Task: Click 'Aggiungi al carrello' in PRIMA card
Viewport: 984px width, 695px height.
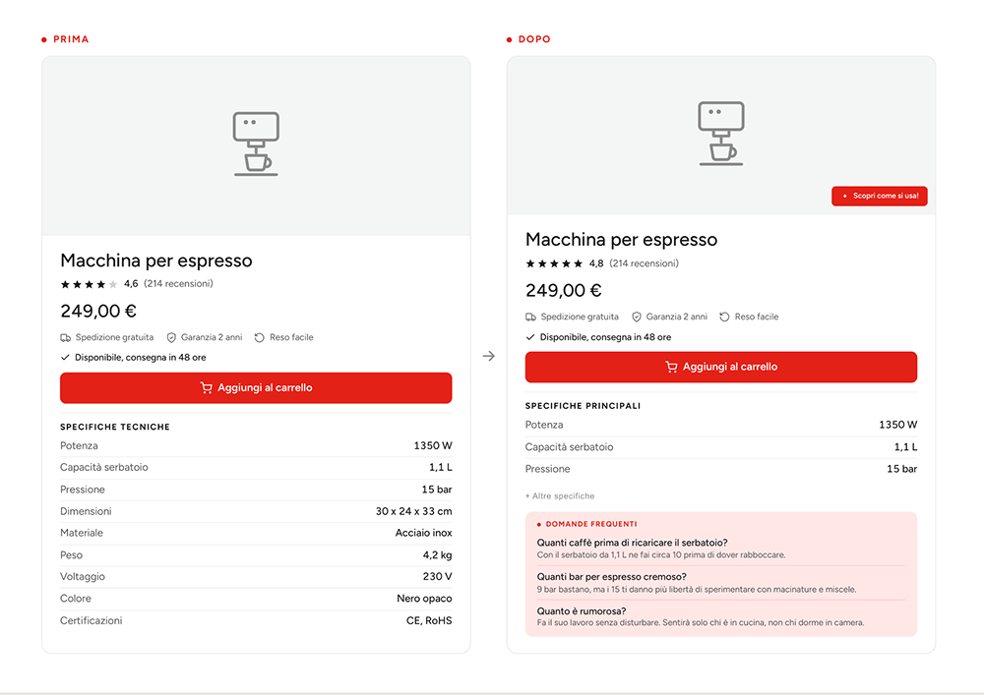Action: click(256, 388)
